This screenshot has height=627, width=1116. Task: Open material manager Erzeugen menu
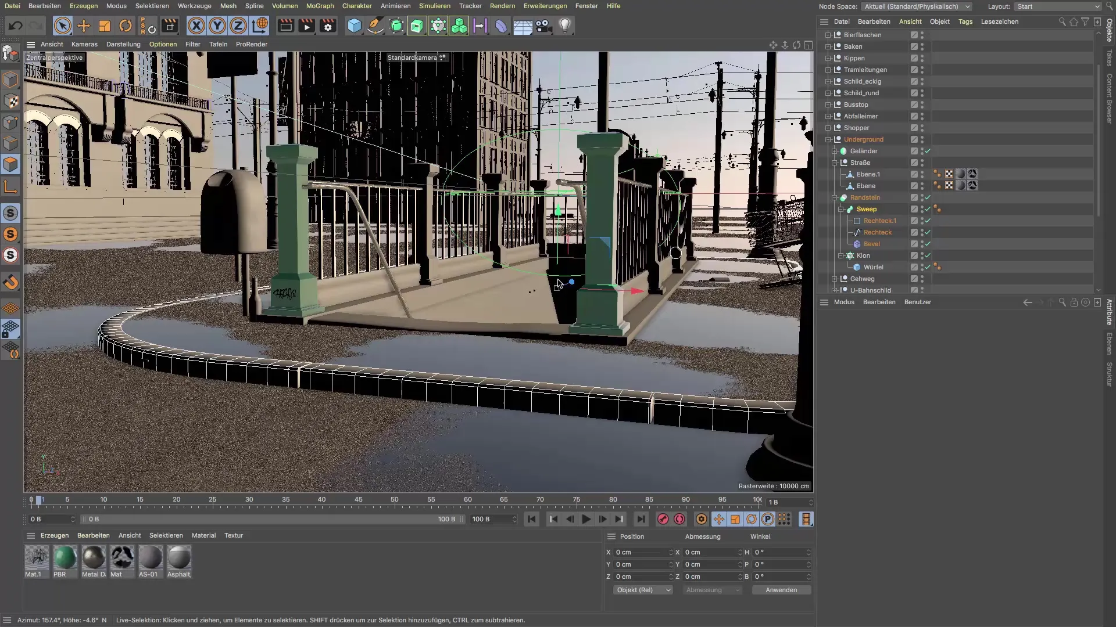55,535
